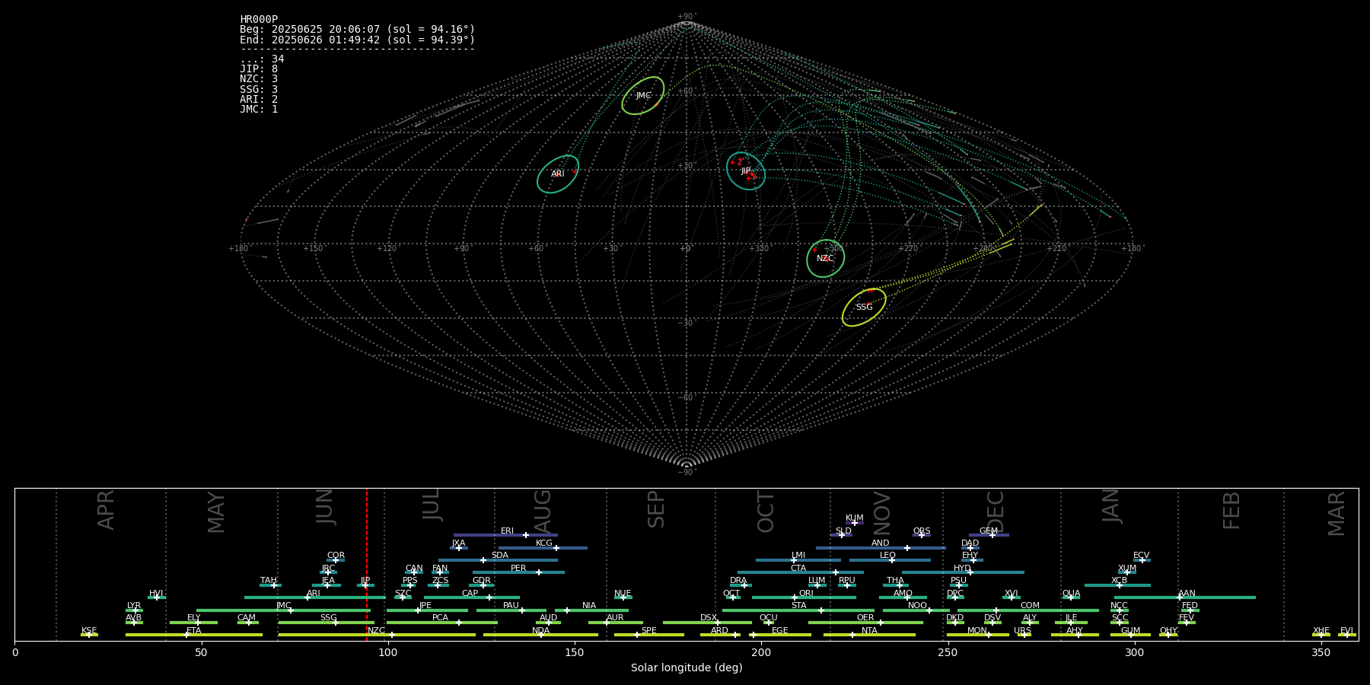
Task: Click the HVI shower label in timeline
Action: tap(156, 594)
